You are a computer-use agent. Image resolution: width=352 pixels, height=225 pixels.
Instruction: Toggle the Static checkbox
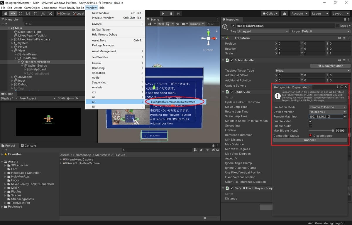tap(338, 26)
